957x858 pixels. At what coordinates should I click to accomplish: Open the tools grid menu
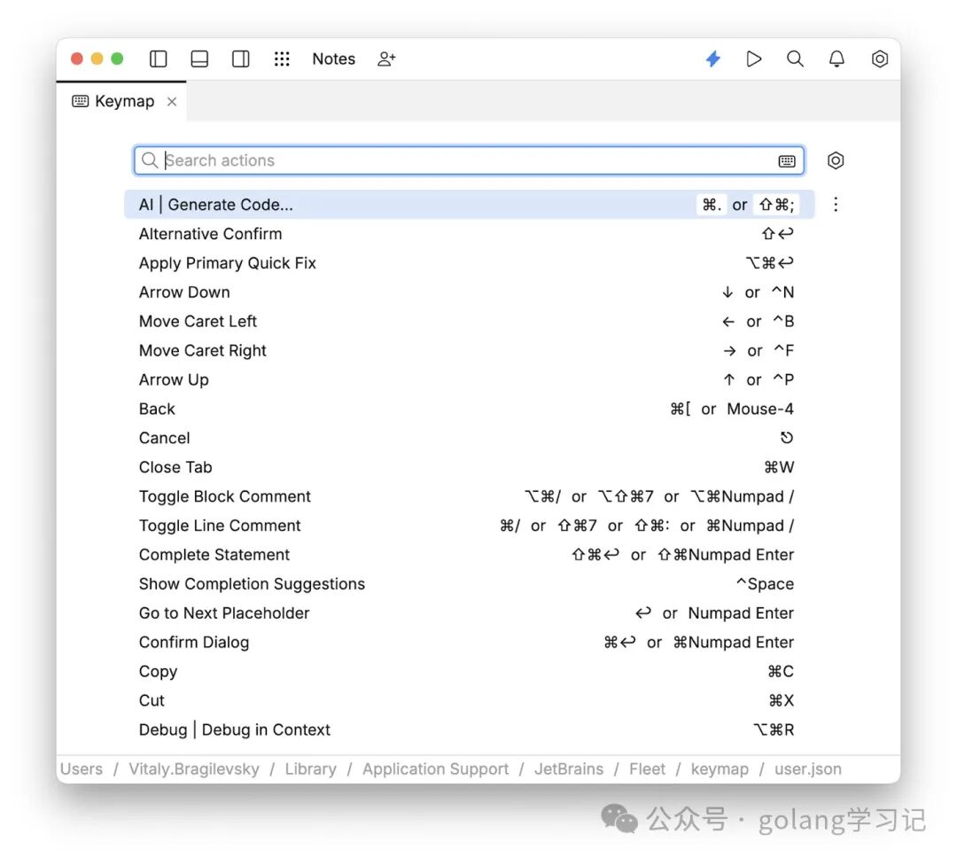tap(282, 58)
